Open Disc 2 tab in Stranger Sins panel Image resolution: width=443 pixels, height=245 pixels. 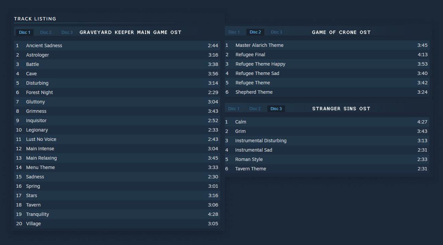tap(255, 109)
